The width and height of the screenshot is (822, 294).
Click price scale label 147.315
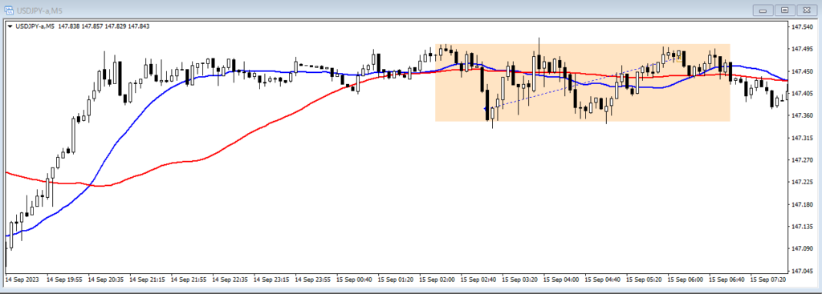(803, 138)
